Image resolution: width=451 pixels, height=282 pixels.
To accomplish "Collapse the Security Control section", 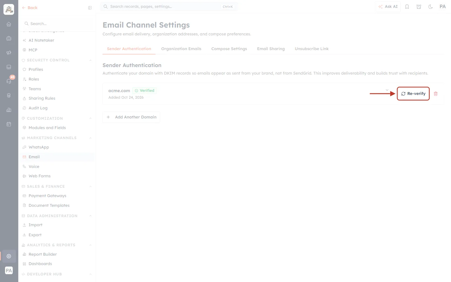I will pos(91,60).
